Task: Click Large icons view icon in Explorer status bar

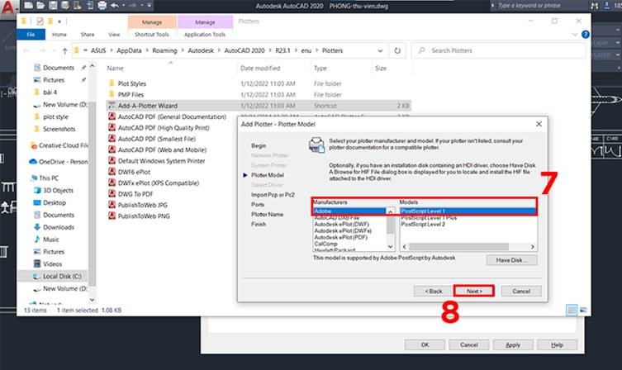Action: (583, 310)
